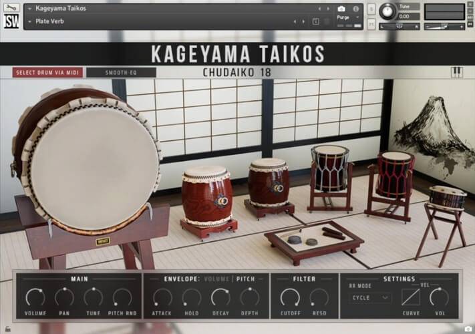The width and height of the screenshot is (475, 334).
Task: Adjust the envelope Attack knob
Action: pos(162,297)
